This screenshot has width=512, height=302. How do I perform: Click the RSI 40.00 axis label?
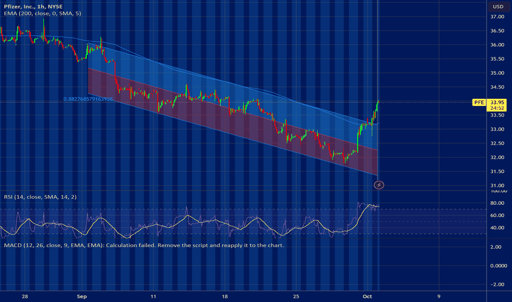(497, 228)
